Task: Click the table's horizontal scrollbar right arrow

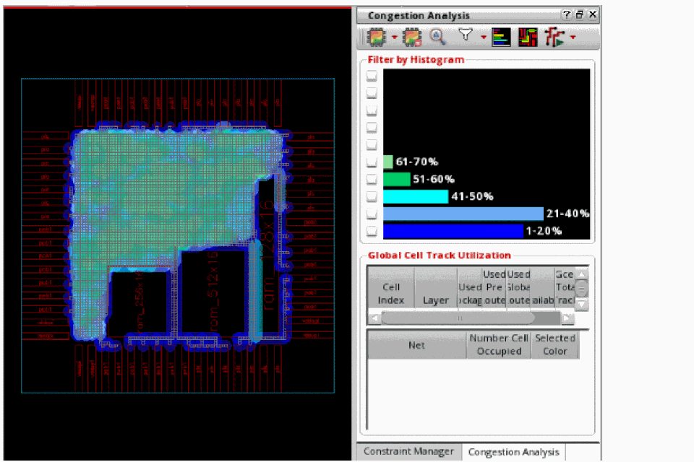Action: coord(567,318)
